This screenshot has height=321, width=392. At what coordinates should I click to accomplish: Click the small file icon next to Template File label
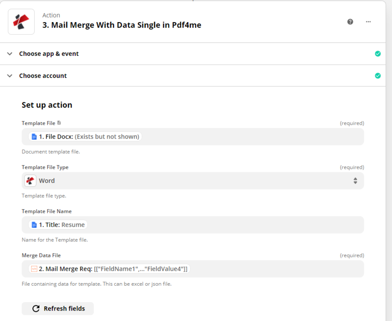[59, 123]
